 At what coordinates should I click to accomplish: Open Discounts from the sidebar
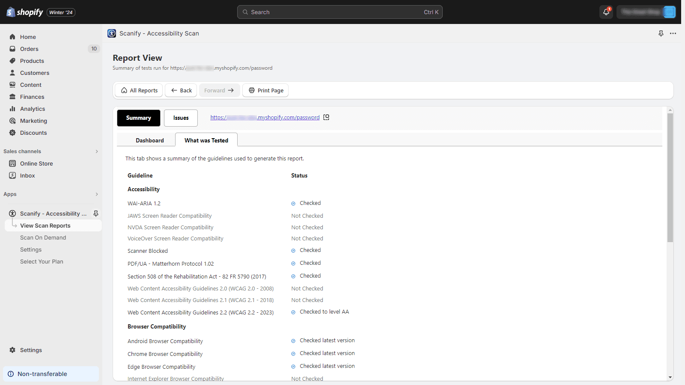click(x=33, y=133)
